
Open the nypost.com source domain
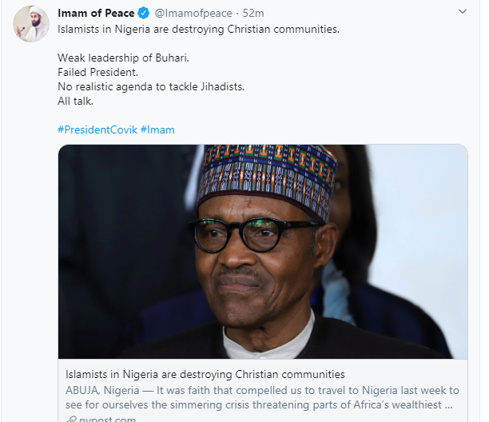[x=107, y=419]
